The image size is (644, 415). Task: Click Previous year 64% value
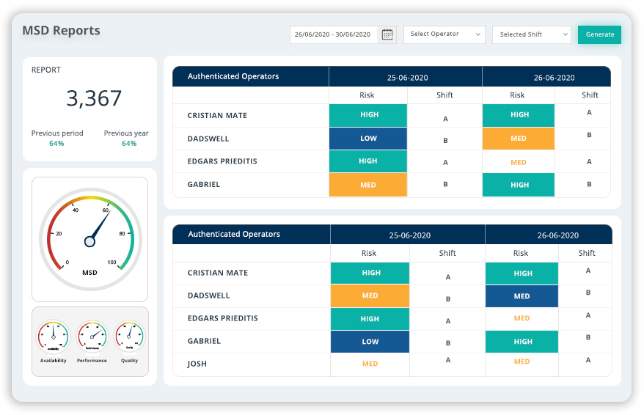pyautogui.click(x=129, y=144)
